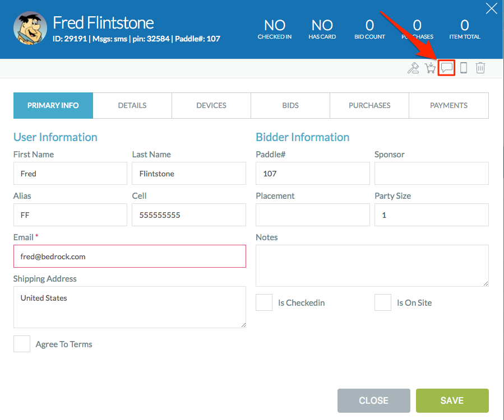
Task: Click the shopping cart purchase icon
Action: [x=430, y=68]
